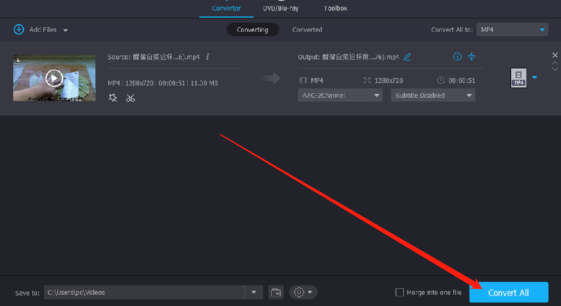
Task: Click the compress video split icon
Action: [471, 56]
